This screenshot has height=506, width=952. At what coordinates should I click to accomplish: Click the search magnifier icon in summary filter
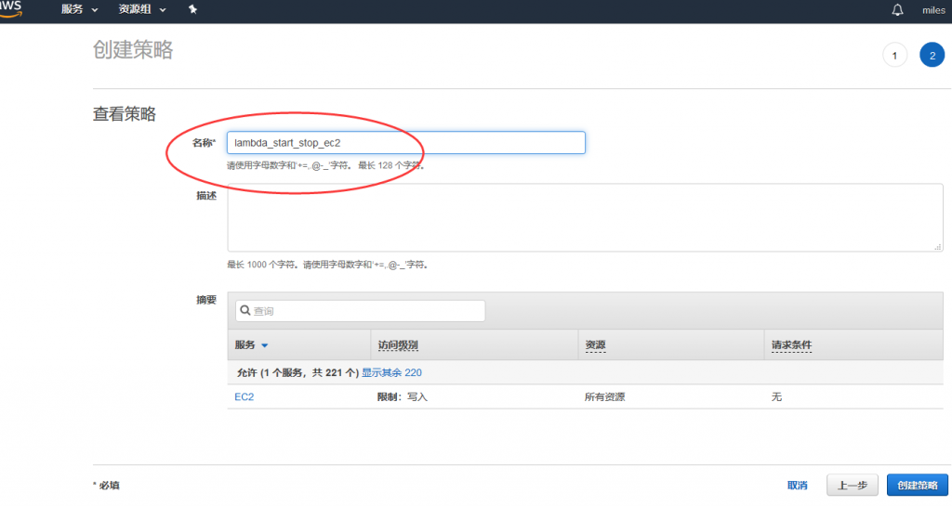(245, 311)
